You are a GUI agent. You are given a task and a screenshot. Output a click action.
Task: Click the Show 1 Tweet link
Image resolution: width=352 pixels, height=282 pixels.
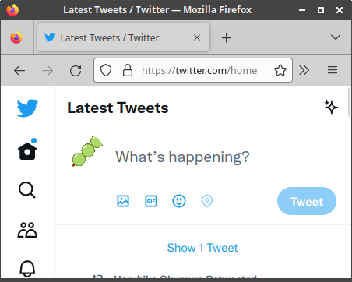(x=202, y=248)
